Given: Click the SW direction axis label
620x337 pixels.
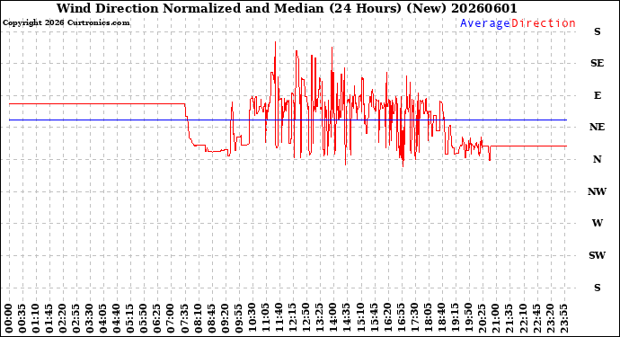Looking at the screenshot, I should [x=597, y=255].
